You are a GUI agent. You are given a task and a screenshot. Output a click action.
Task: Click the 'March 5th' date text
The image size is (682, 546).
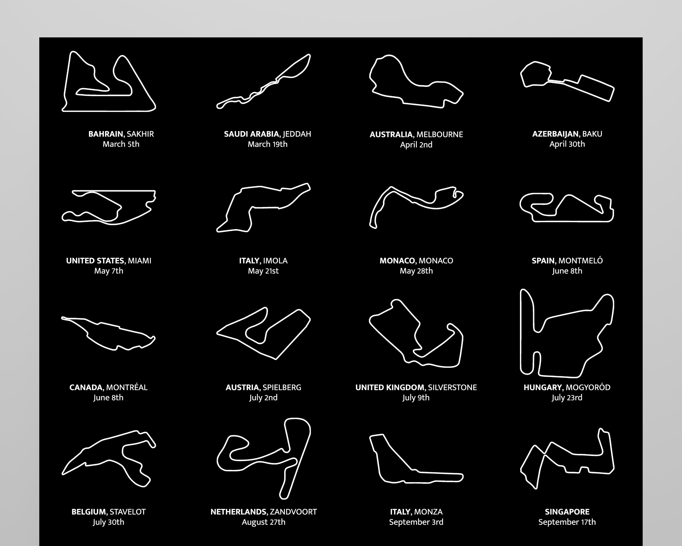coord(121,144)
